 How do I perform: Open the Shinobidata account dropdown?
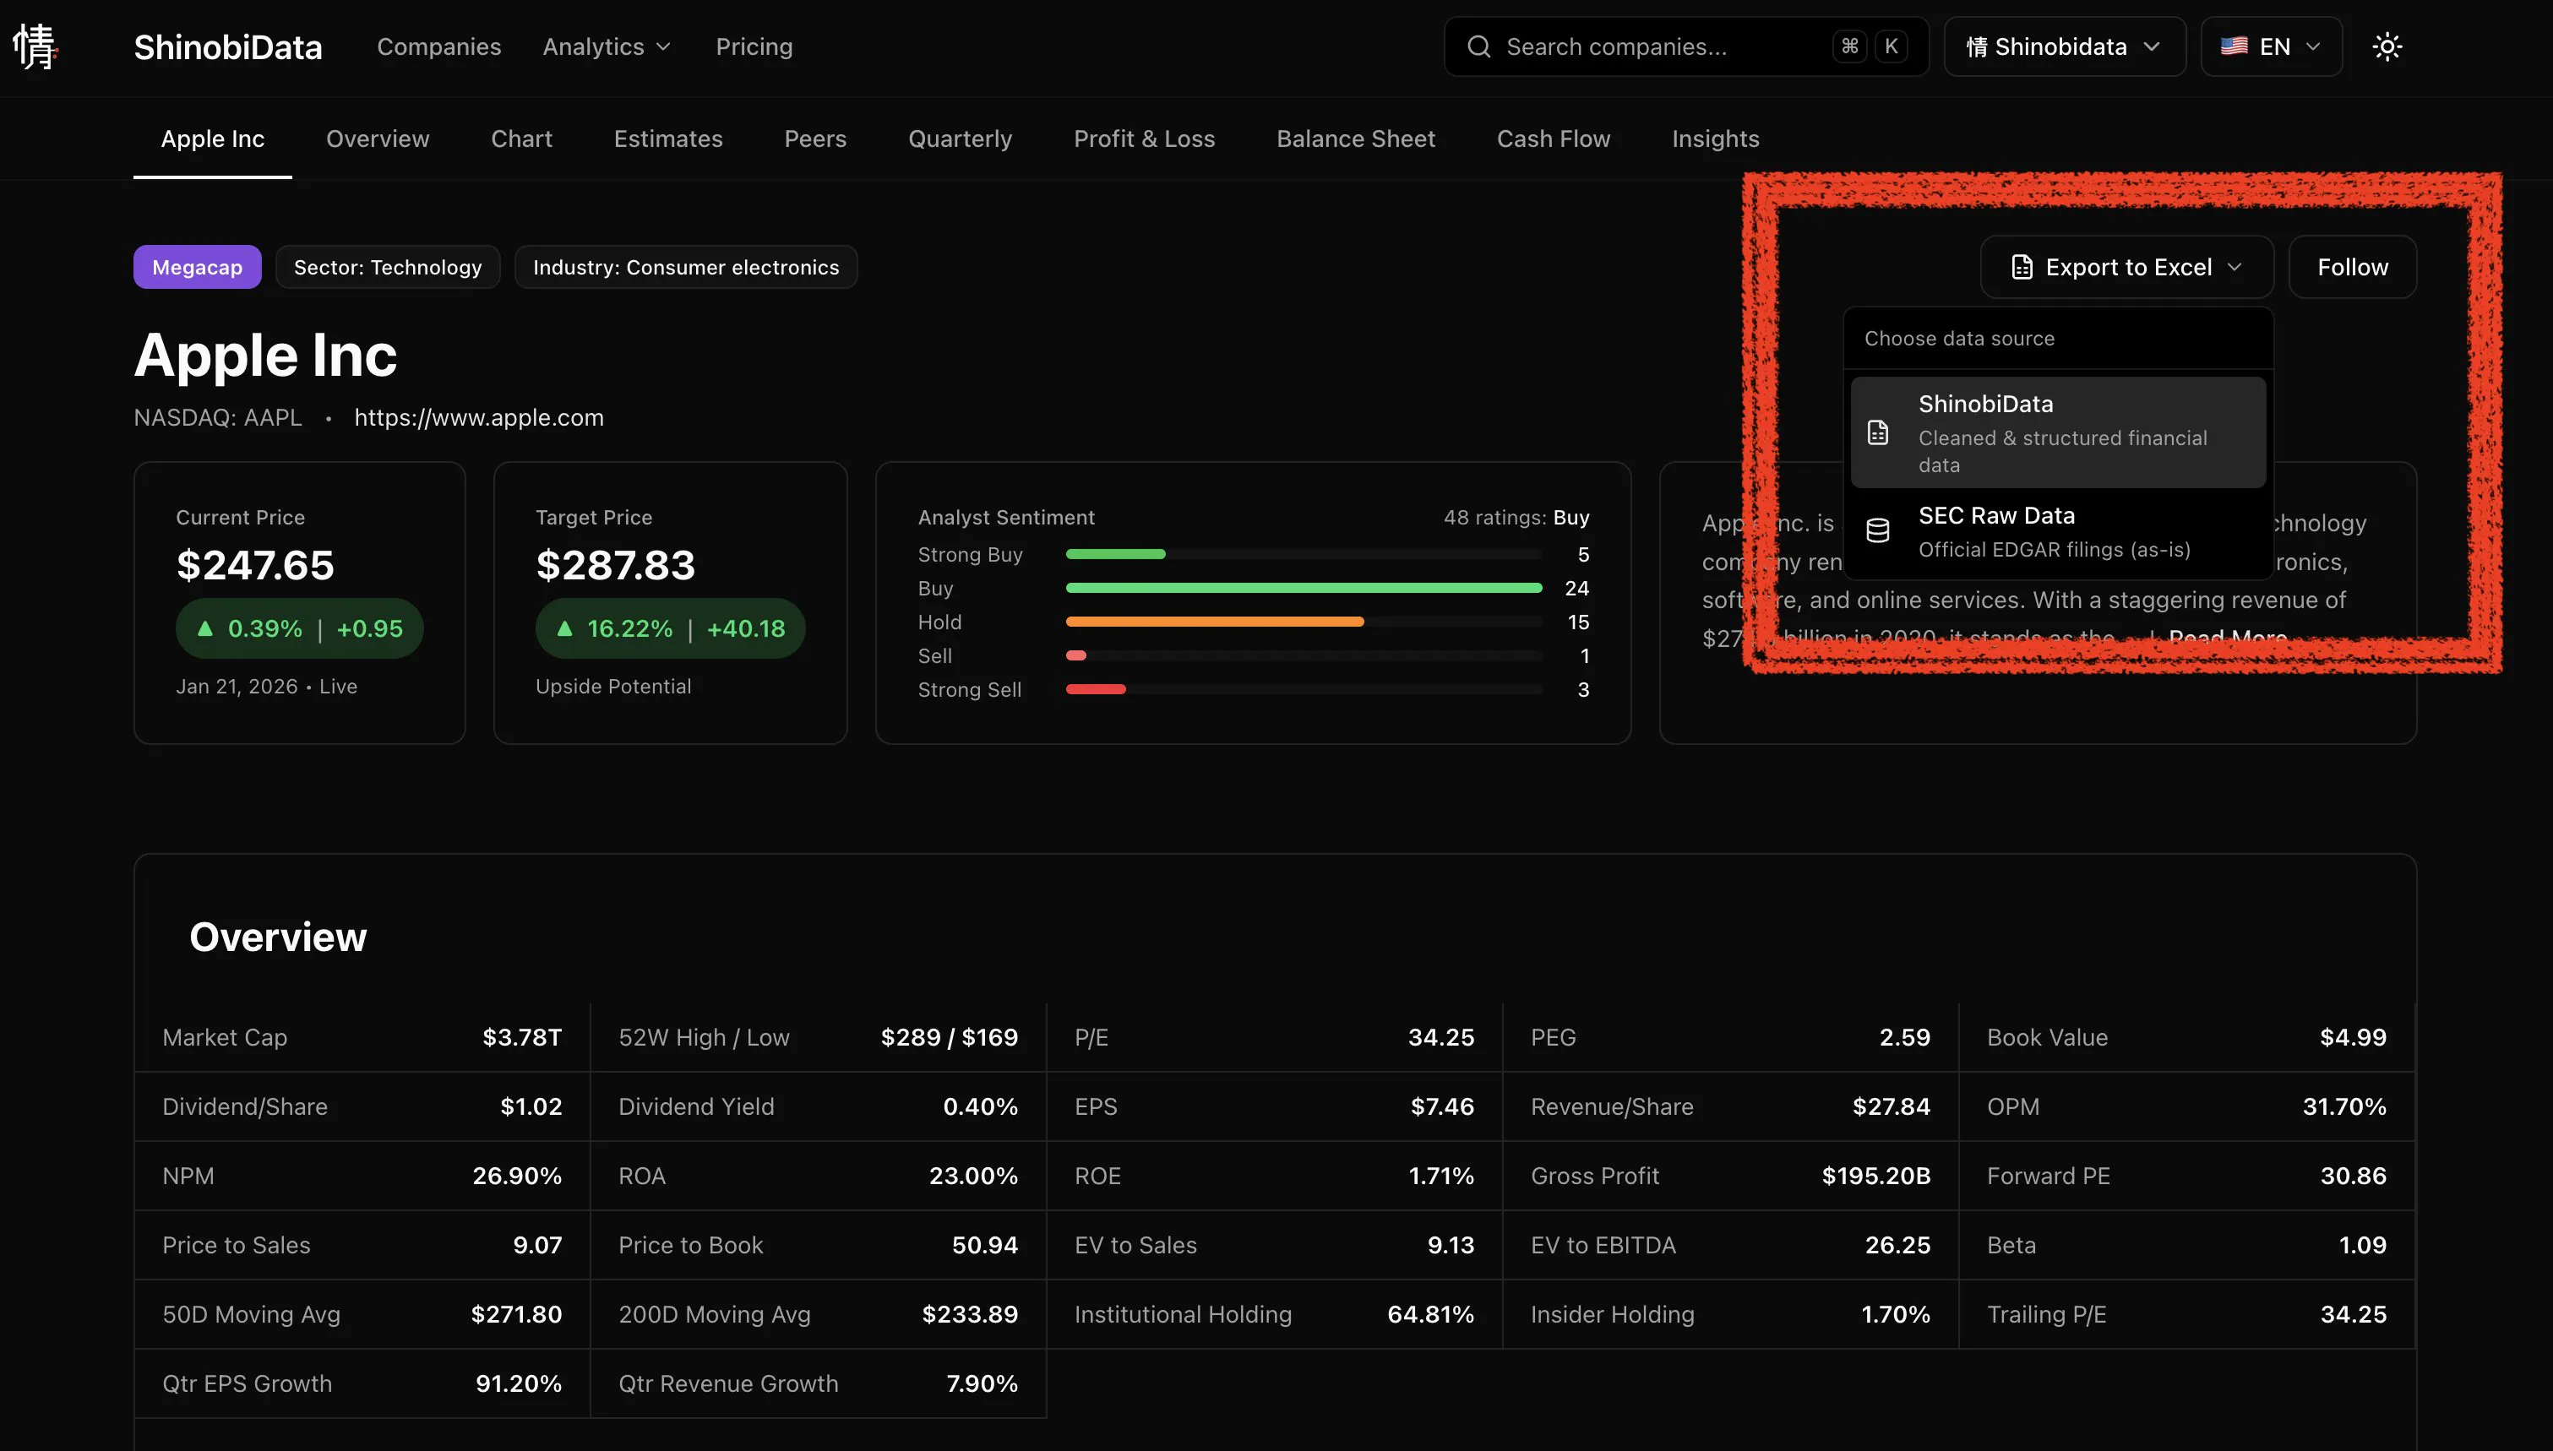click(2064, 46)
